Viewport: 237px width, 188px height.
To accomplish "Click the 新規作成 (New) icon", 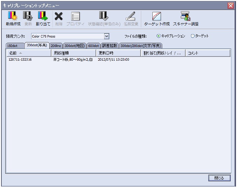I will pyautogui.click(x=12, y=16).
